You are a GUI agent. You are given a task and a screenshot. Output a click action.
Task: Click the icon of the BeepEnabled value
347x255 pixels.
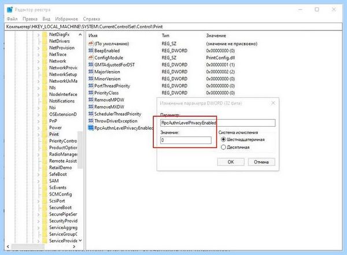coord(91,50)
